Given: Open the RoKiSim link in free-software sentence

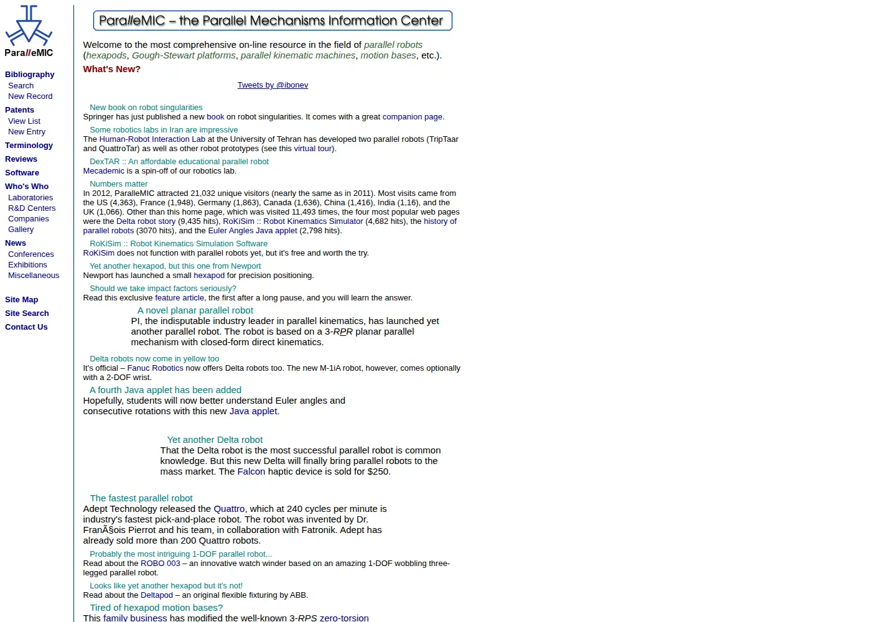Looking at the screenshot, I should click(x=99, y=253).
